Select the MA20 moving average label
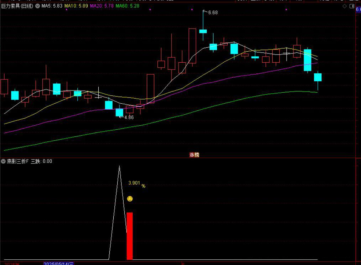This screenshot has height=265, width=361. tap(102, 6)
